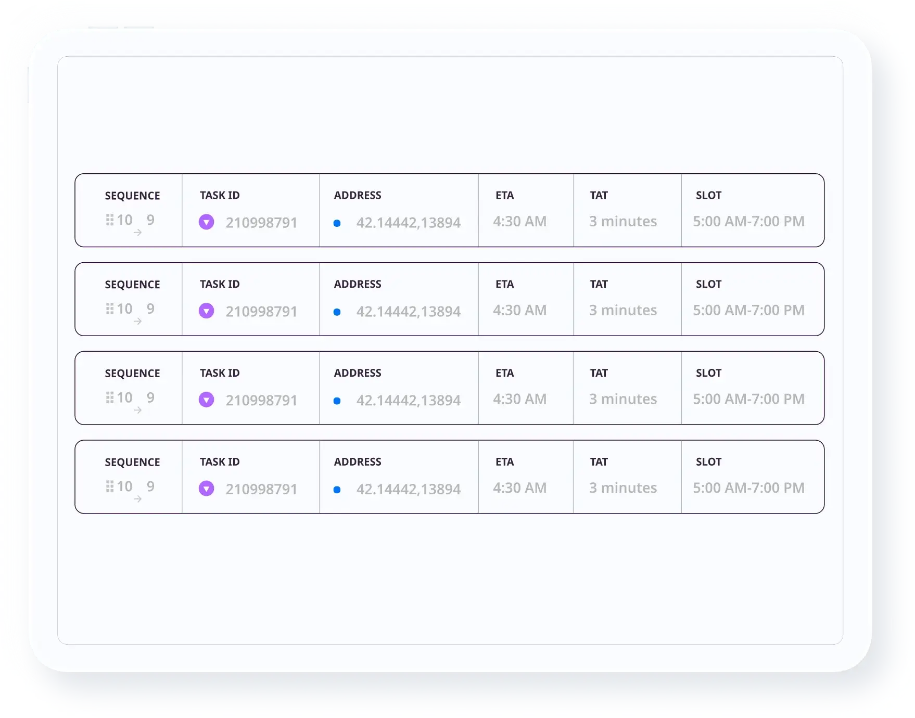
Task: Open task ID 210998791 in second row
Action: 261,312
